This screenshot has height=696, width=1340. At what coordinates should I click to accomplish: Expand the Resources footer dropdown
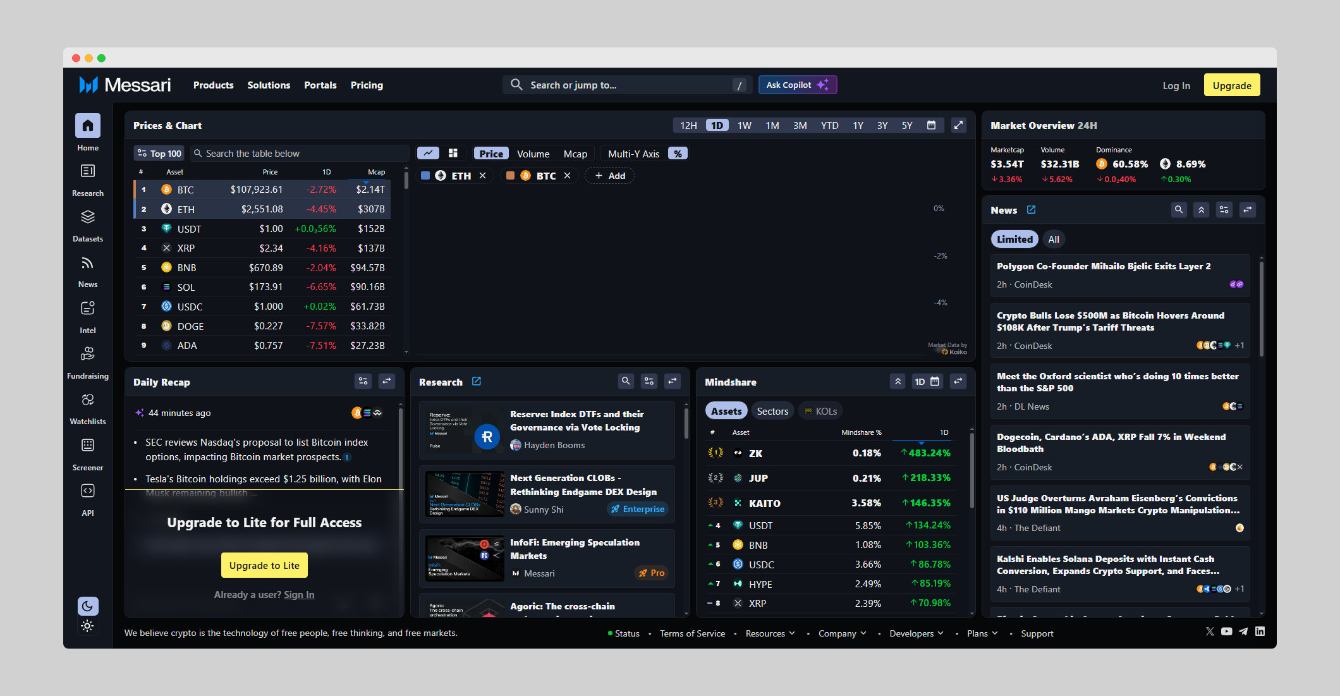tap(770, 633)
